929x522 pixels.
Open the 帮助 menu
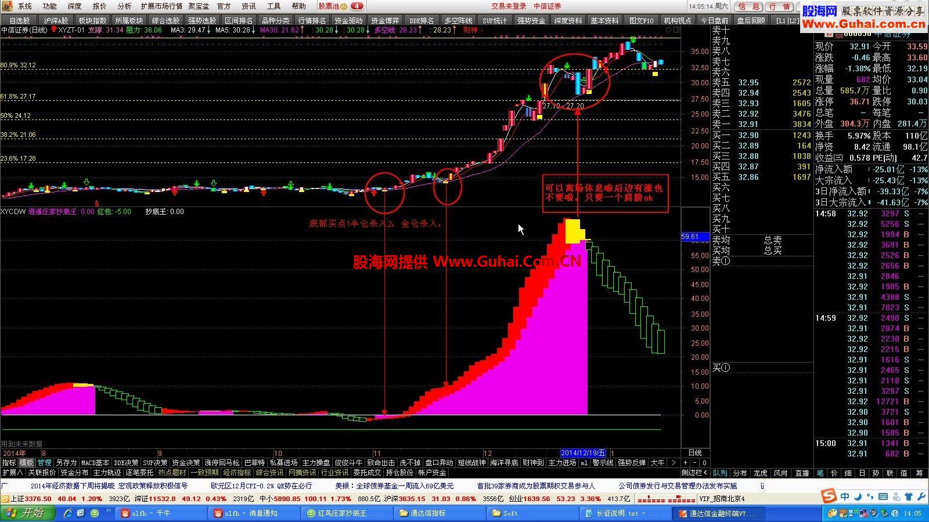point(298,6)
